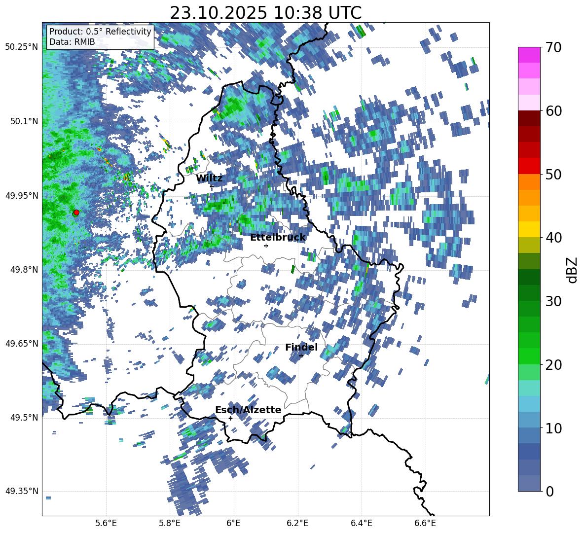Image resolution: width=584 pixels, height=533 pixels.
Task: Click the red radar location marker
Action: [76, 212]
